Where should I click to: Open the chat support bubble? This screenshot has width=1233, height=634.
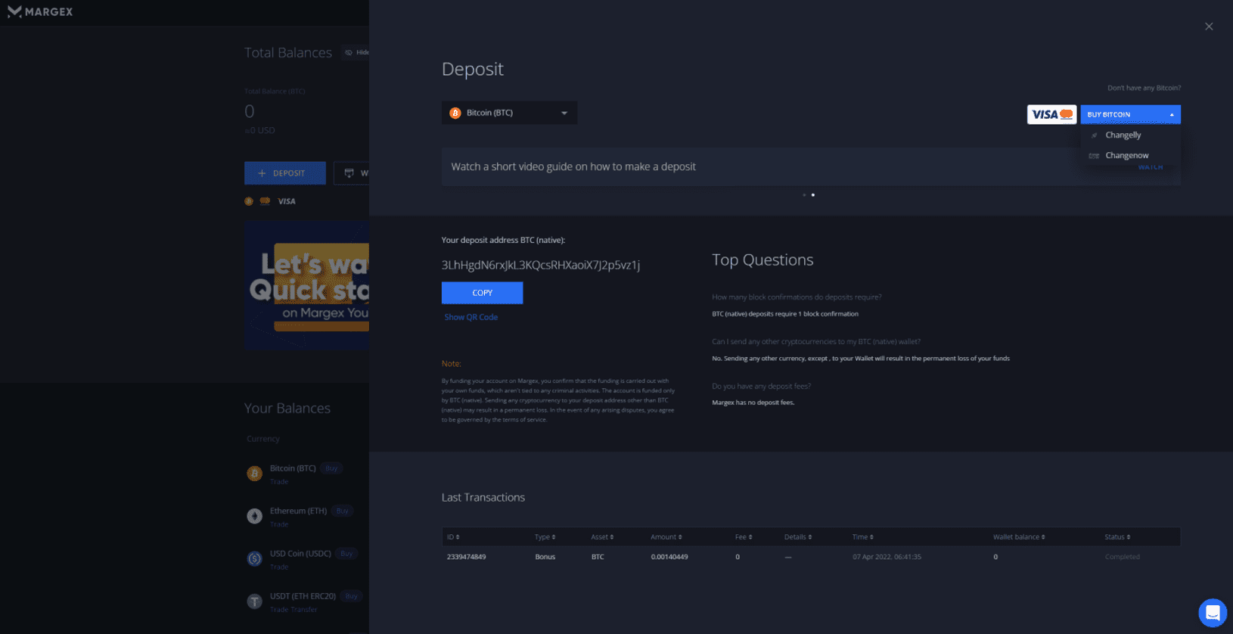pyautogui.click(x=1213, y=613)
